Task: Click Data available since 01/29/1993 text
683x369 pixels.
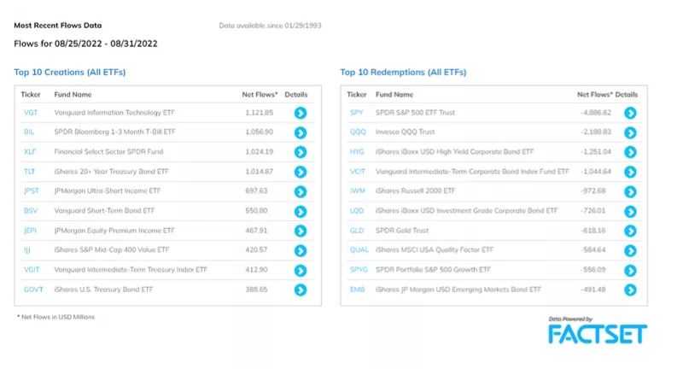Action: click(x=270, y=26)
